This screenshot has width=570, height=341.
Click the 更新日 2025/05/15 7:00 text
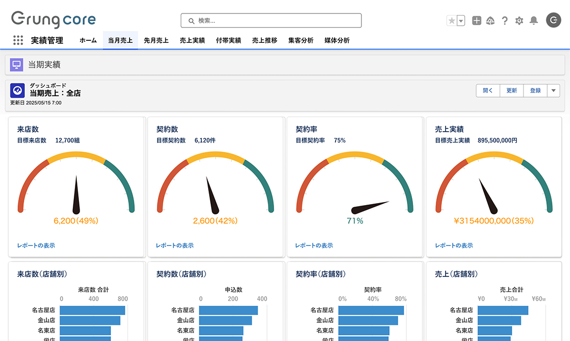[36, 103]
